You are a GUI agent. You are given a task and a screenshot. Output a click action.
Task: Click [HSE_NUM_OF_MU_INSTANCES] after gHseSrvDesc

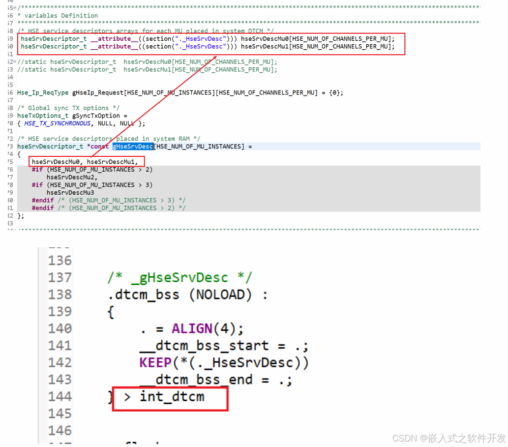[199, 147]
